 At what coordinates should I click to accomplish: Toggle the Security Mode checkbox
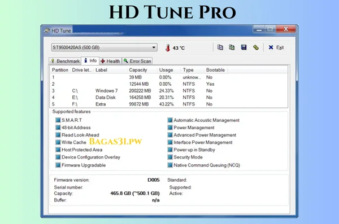click(x=170, y=157)
